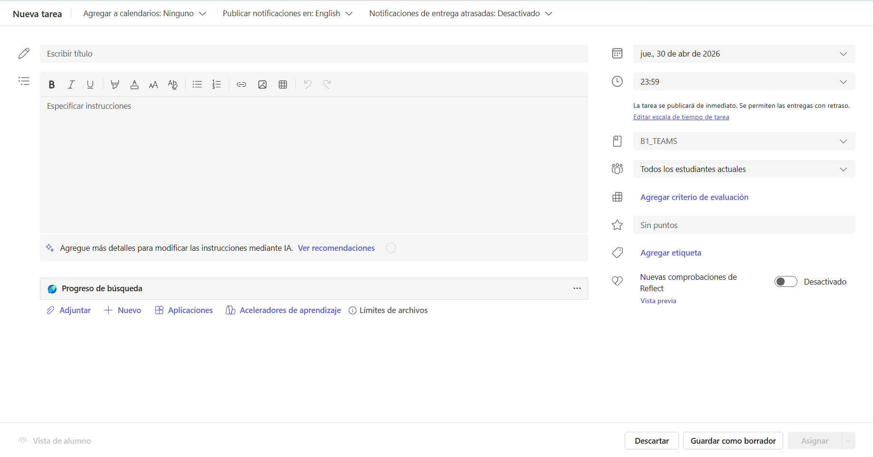Image resolution: width=873 pixels, height=457 pixels.
Task: Click the rubric grid icon
Action: (x=617, y=197)
